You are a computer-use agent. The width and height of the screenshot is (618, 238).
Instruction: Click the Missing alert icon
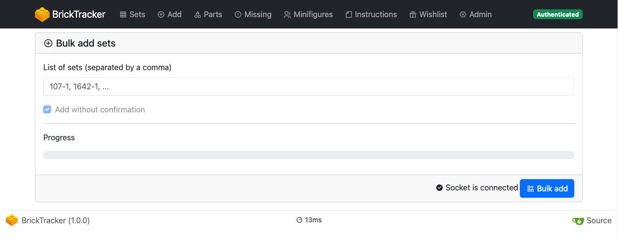pos(238,15)
